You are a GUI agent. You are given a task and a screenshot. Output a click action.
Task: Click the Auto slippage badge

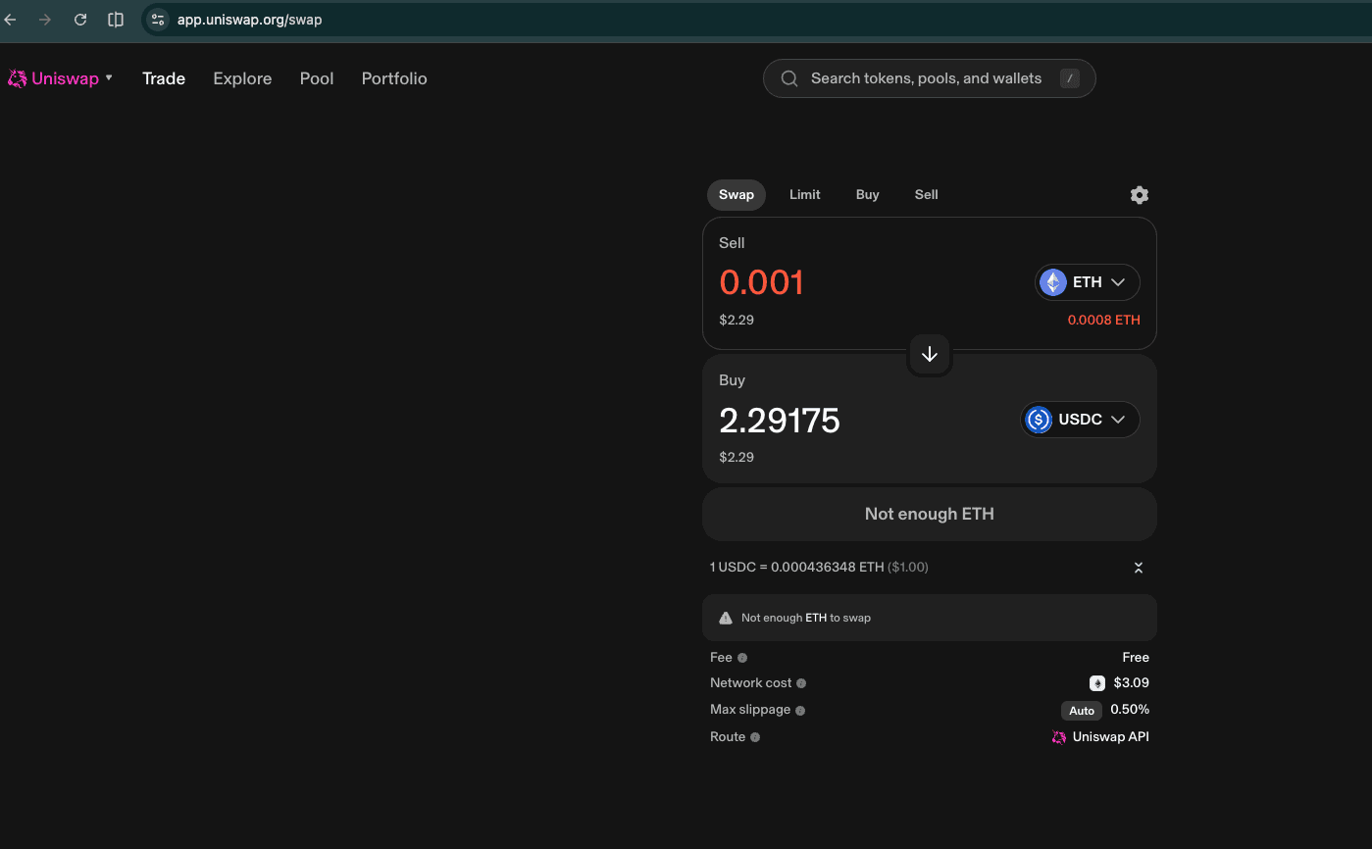click(1082, 711)
